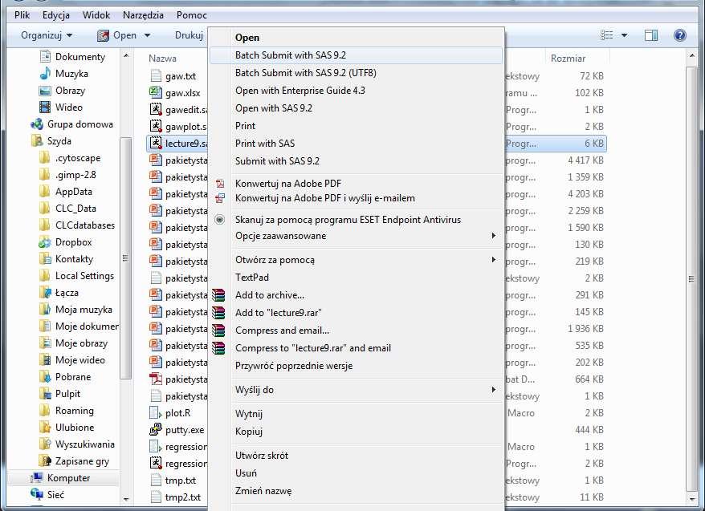Click the Adobe PDF icon beside Konwertuj na Adobe PDF
Viewport: 705px width, 511px height.
point(220,183)
